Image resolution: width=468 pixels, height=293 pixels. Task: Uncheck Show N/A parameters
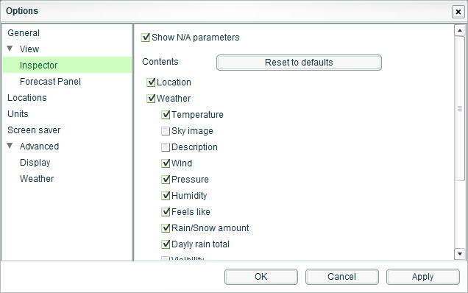coord(146,38)
